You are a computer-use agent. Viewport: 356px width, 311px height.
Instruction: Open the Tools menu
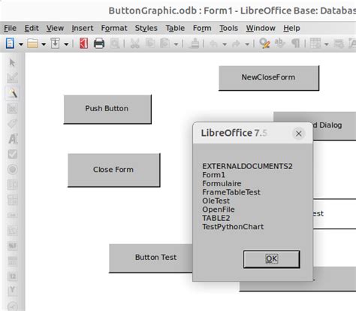click(228, 28)
